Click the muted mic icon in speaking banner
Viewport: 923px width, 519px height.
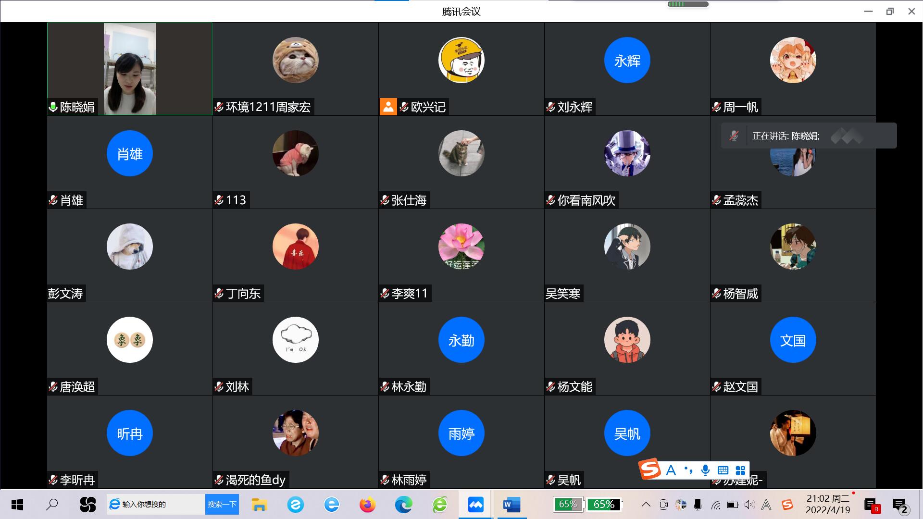point(734,136)
